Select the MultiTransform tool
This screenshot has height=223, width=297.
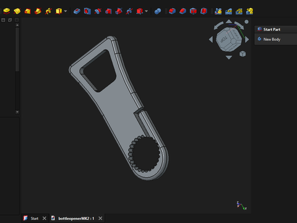tap(249, 11)
